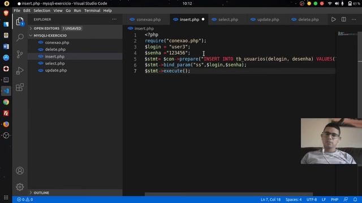The height and width of the screenshot is (203, 362).
Task: Open the volume indicator in top bar
Action: 337,3
